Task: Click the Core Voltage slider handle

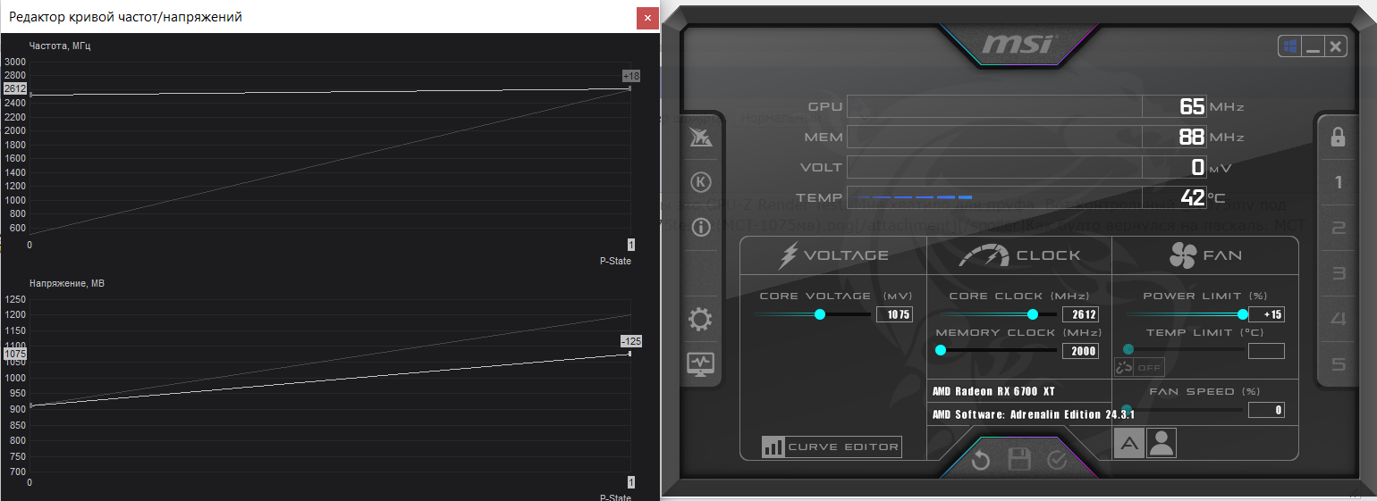Action: coord(819,314)
